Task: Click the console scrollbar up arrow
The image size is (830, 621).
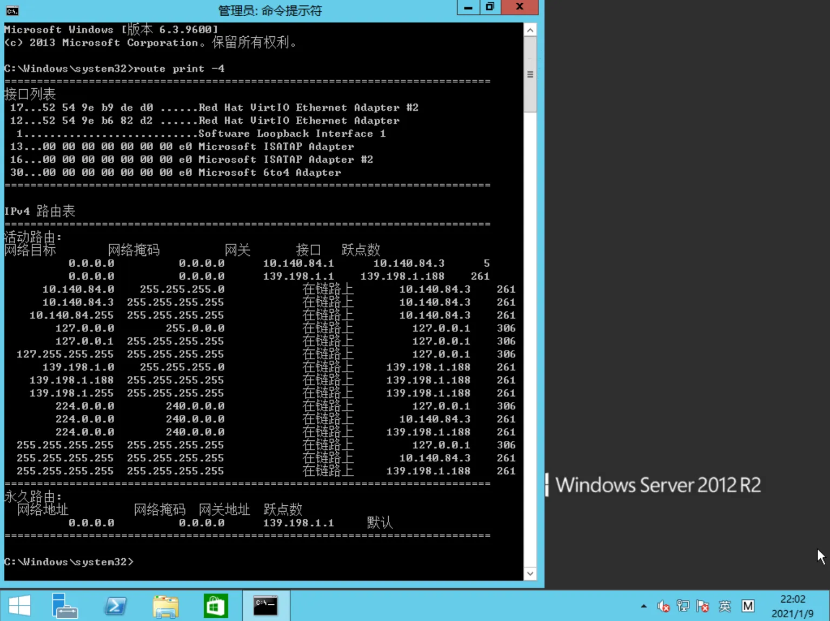Action: pyautogui.click(x=530, y=30)
